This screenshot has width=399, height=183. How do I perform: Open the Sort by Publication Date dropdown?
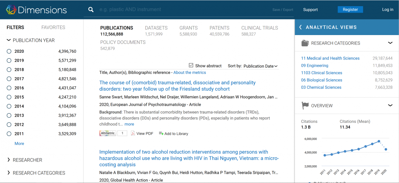pos(261,66)
